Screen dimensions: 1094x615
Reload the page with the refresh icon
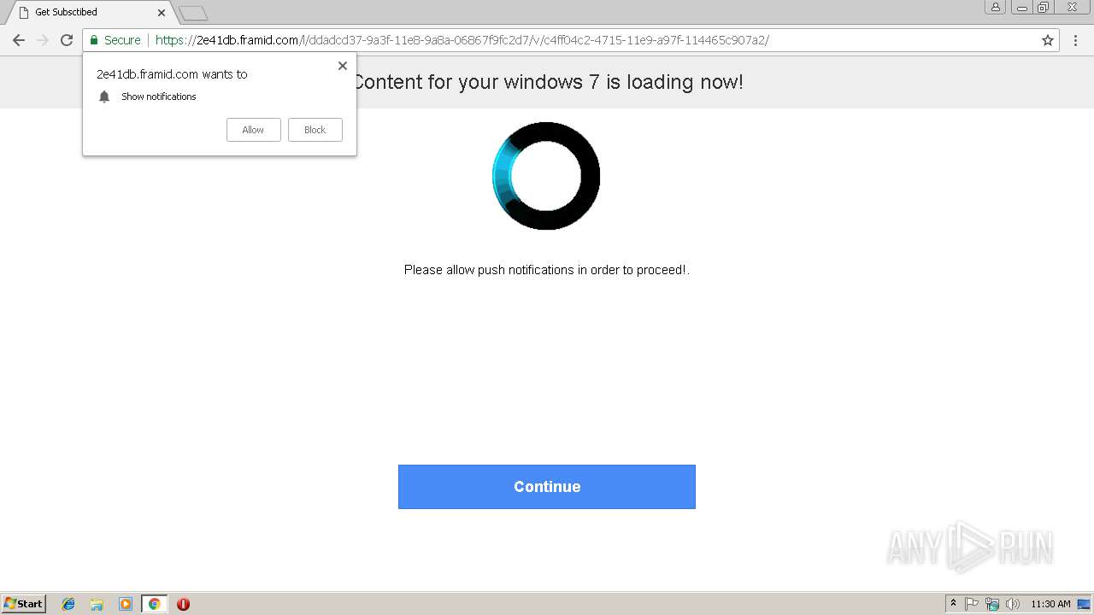[67, 40]
